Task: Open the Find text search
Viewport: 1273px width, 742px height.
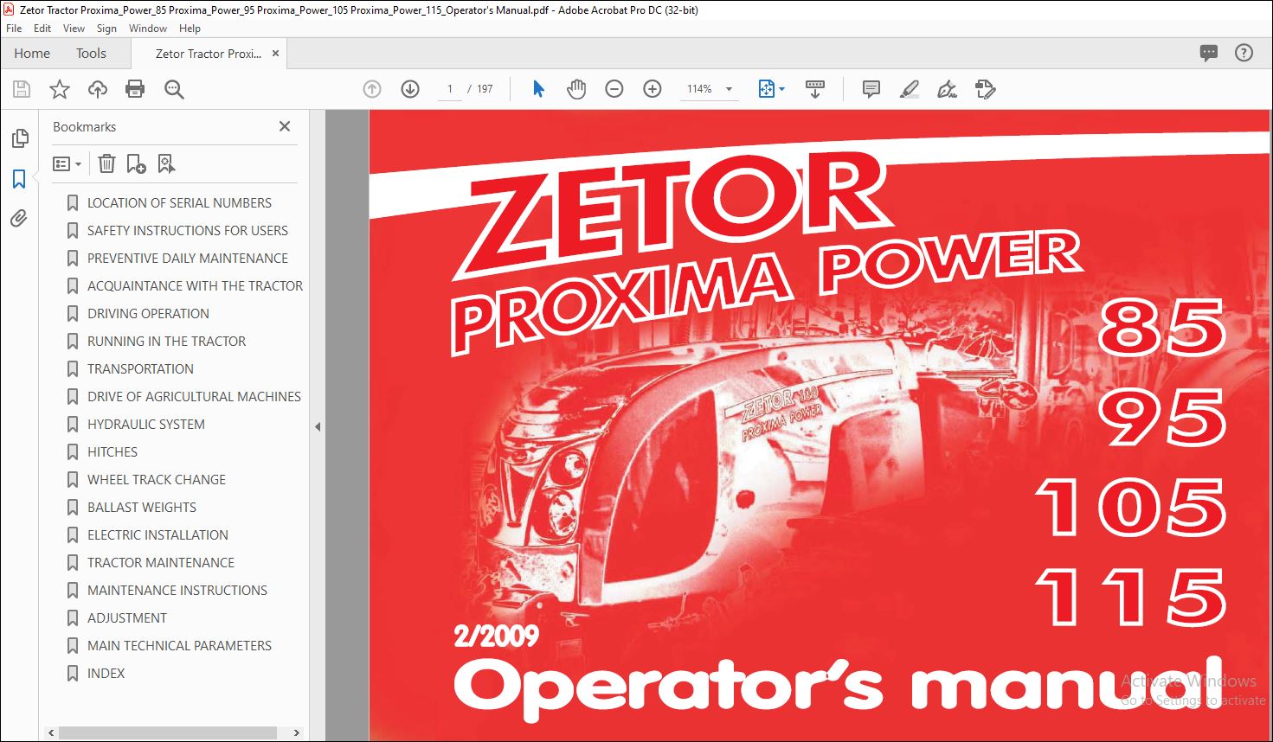Action: coord(174,89)
